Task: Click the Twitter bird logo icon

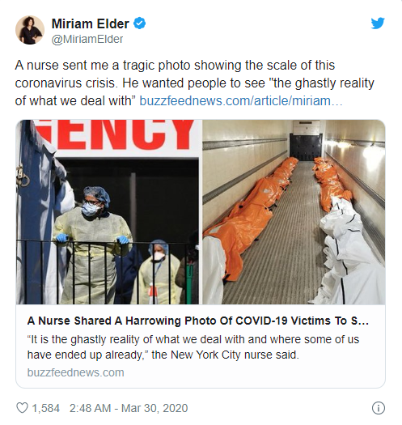Action: tap(378, 23)
